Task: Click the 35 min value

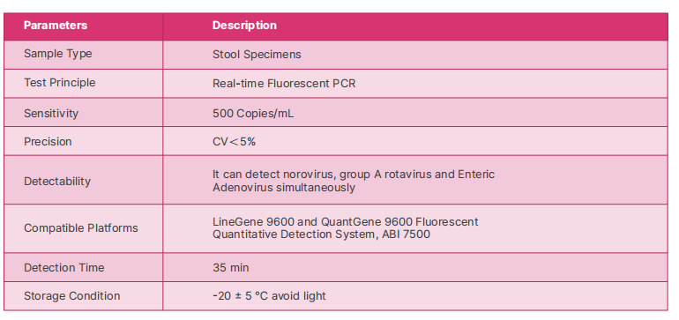Action: [x=231, y=268]
